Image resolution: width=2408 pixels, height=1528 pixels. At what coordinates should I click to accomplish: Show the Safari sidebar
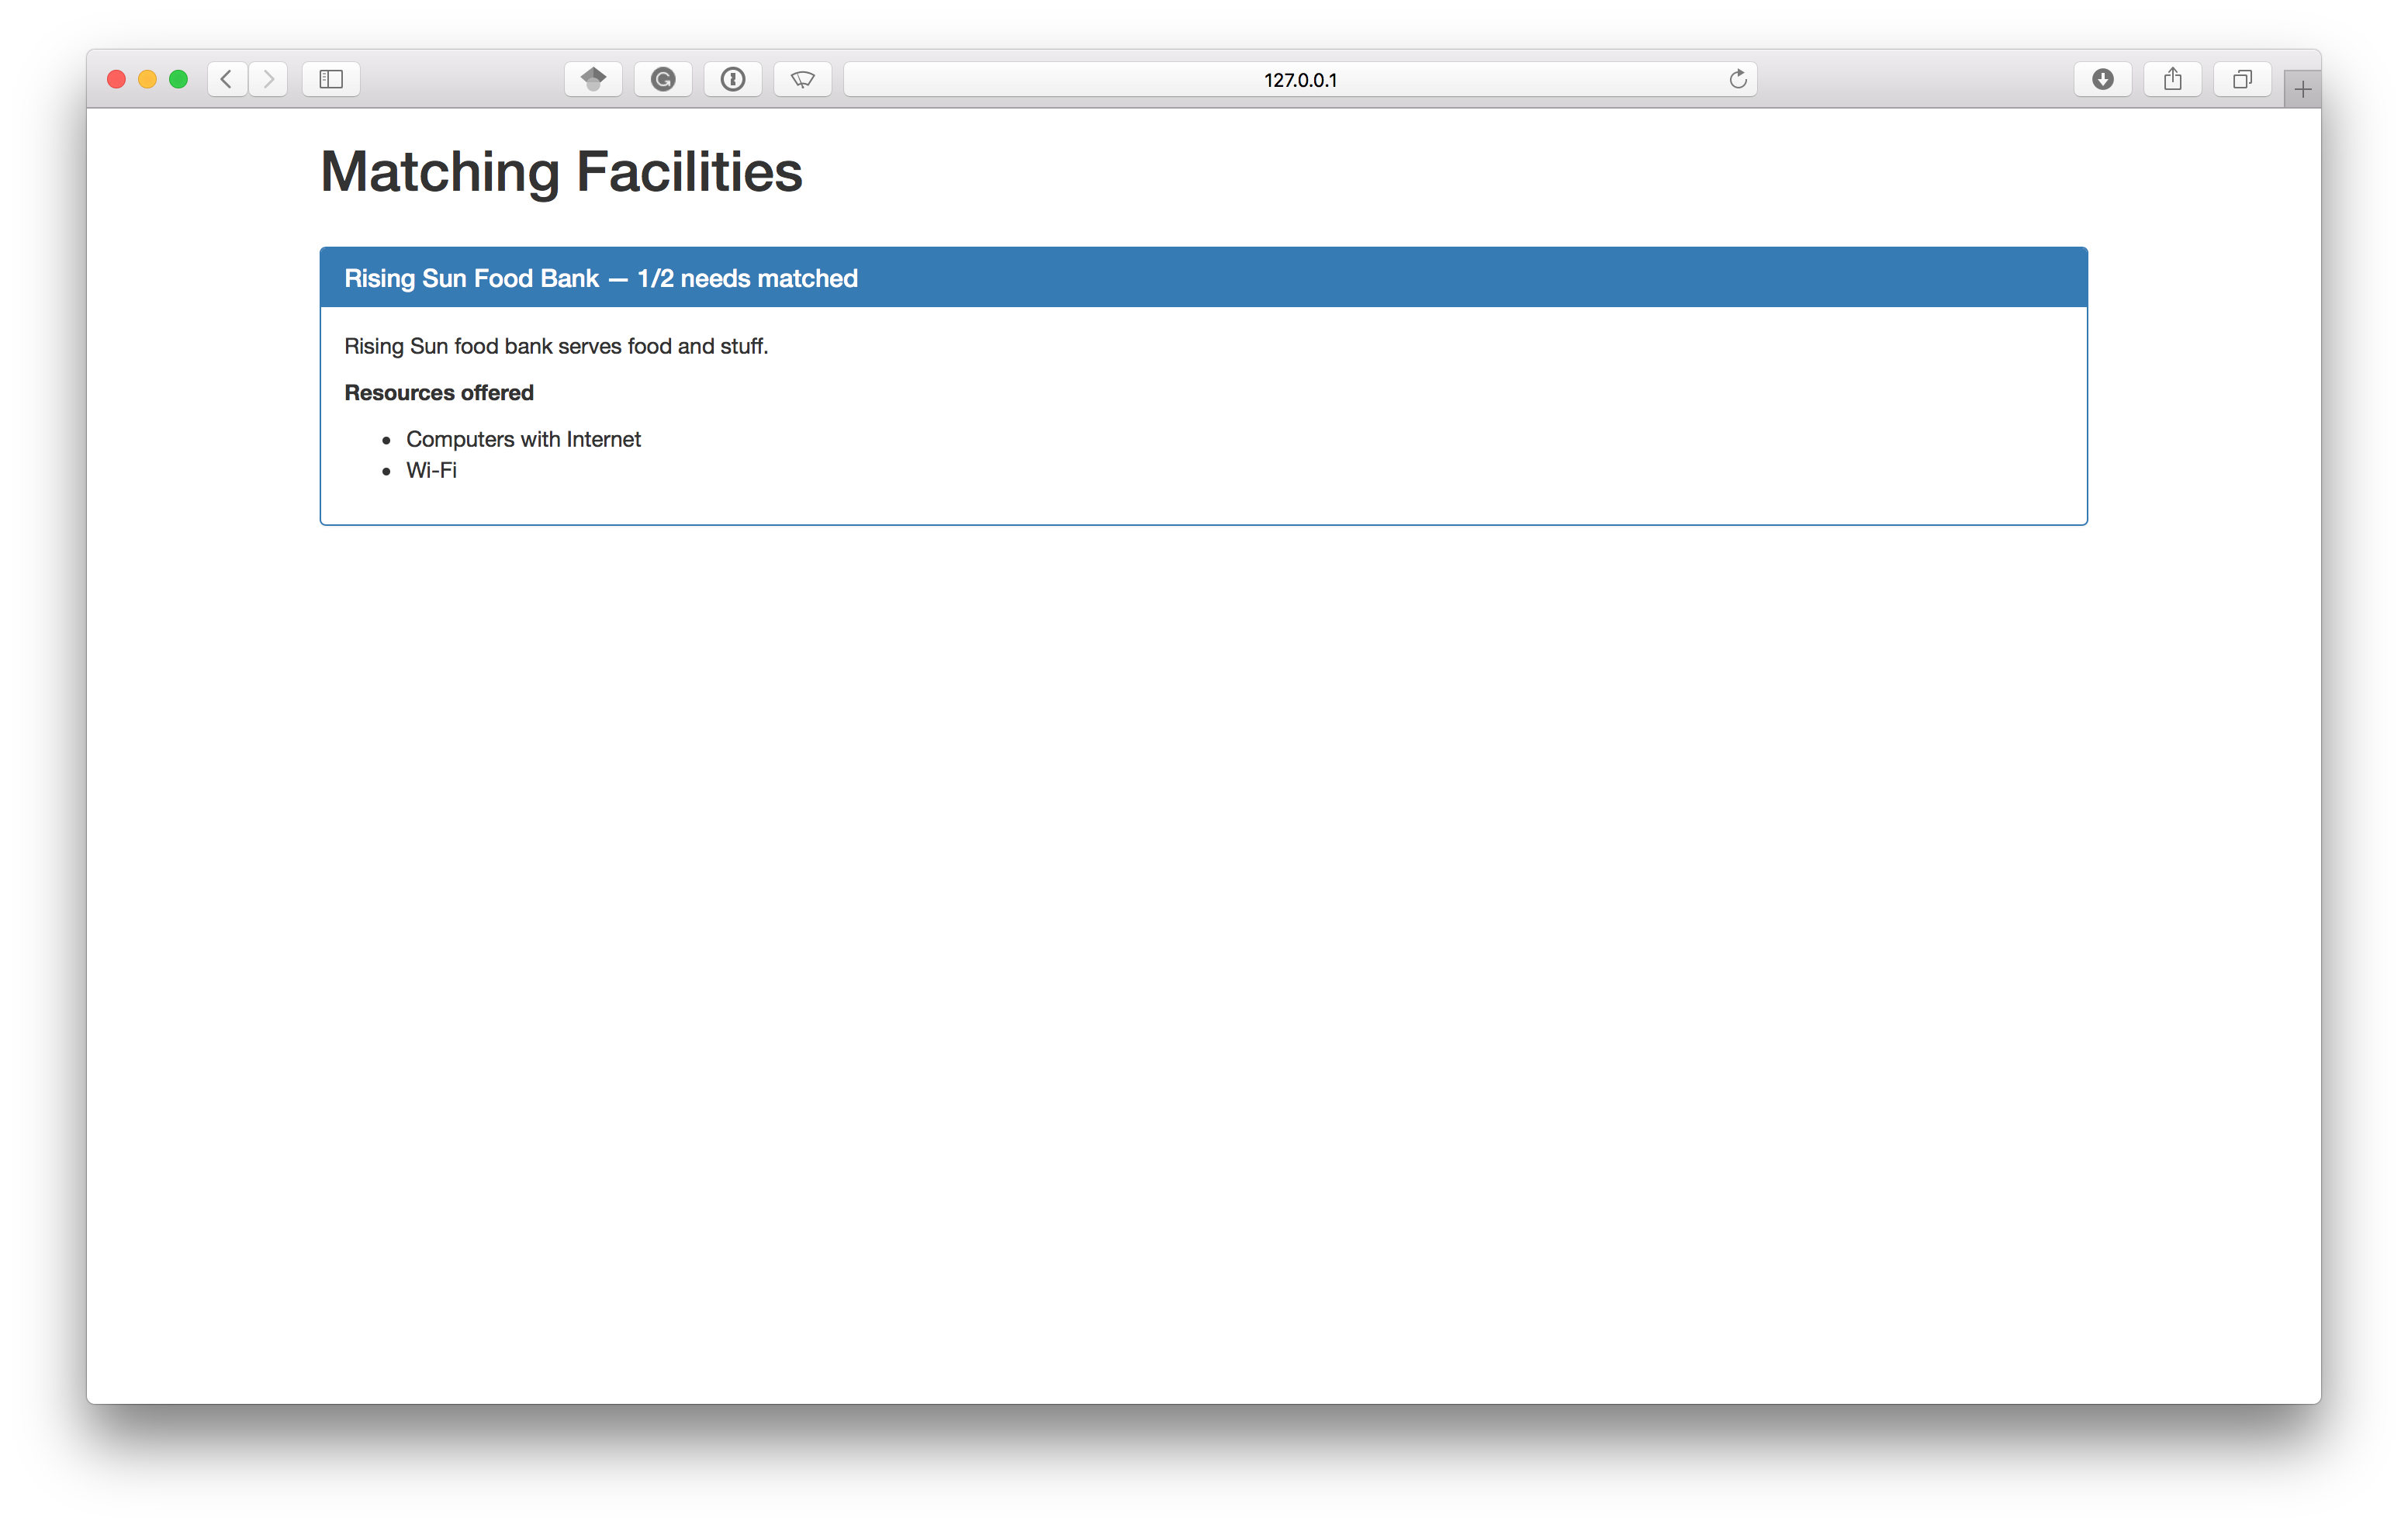pos(331,79)
